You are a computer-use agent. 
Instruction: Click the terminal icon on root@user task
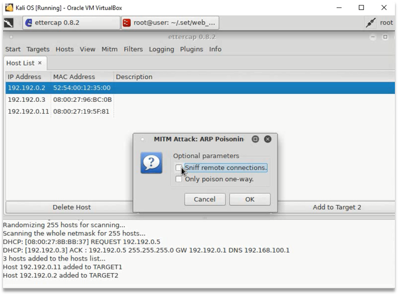point(127,23)
